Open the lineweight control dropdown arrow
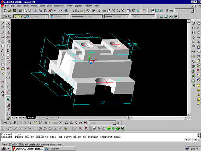The image size is (201, 151). tap(127, 16)
